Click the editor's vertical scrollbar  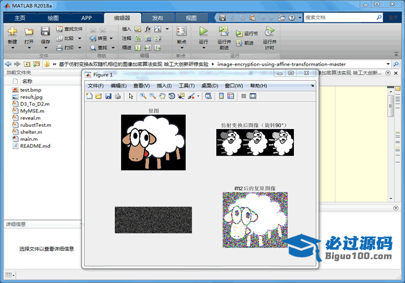pos(391,144)
